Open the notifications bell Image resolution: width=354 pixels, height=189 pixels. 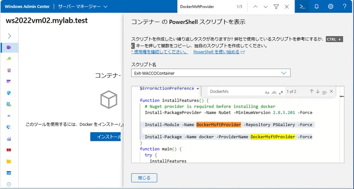[317, 7]
